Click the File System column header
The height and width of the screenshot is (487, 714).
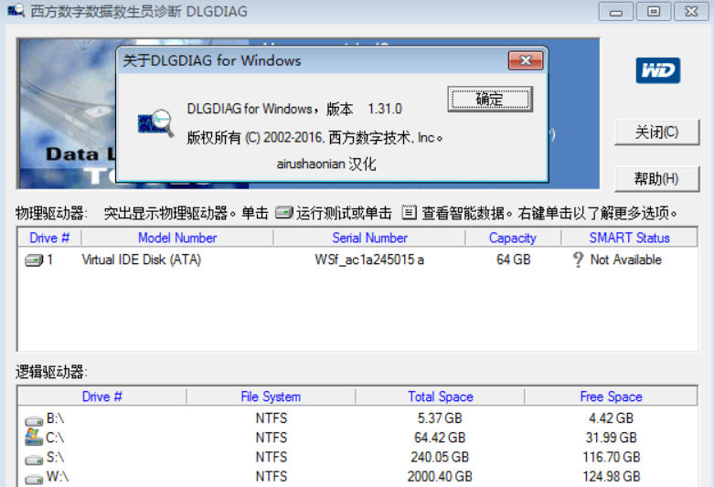coord(271,397)
